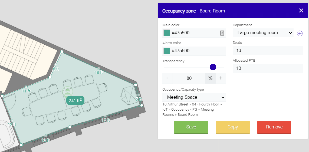Copy the Board Room zone

(233, 127)
